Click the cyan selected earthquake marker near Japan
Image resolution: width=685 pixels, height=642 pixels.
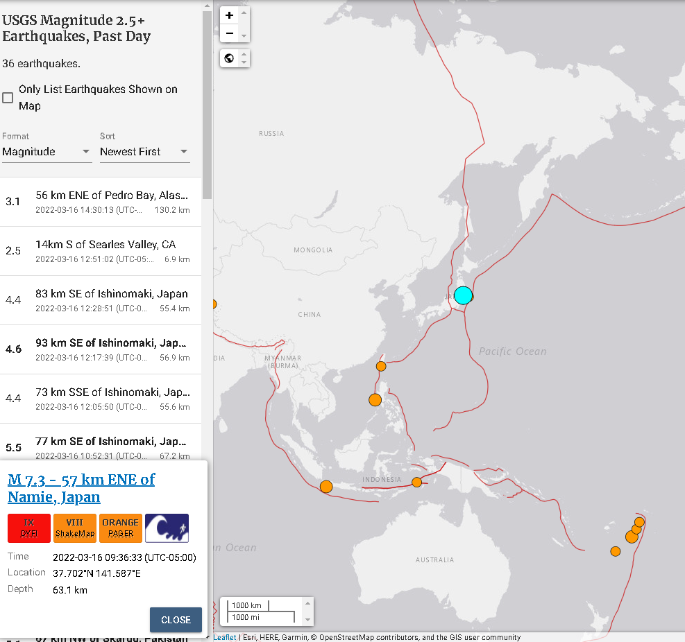[463, 295]
